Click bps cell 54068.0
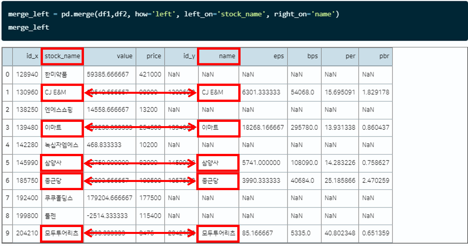 click(x=304, y=92)
